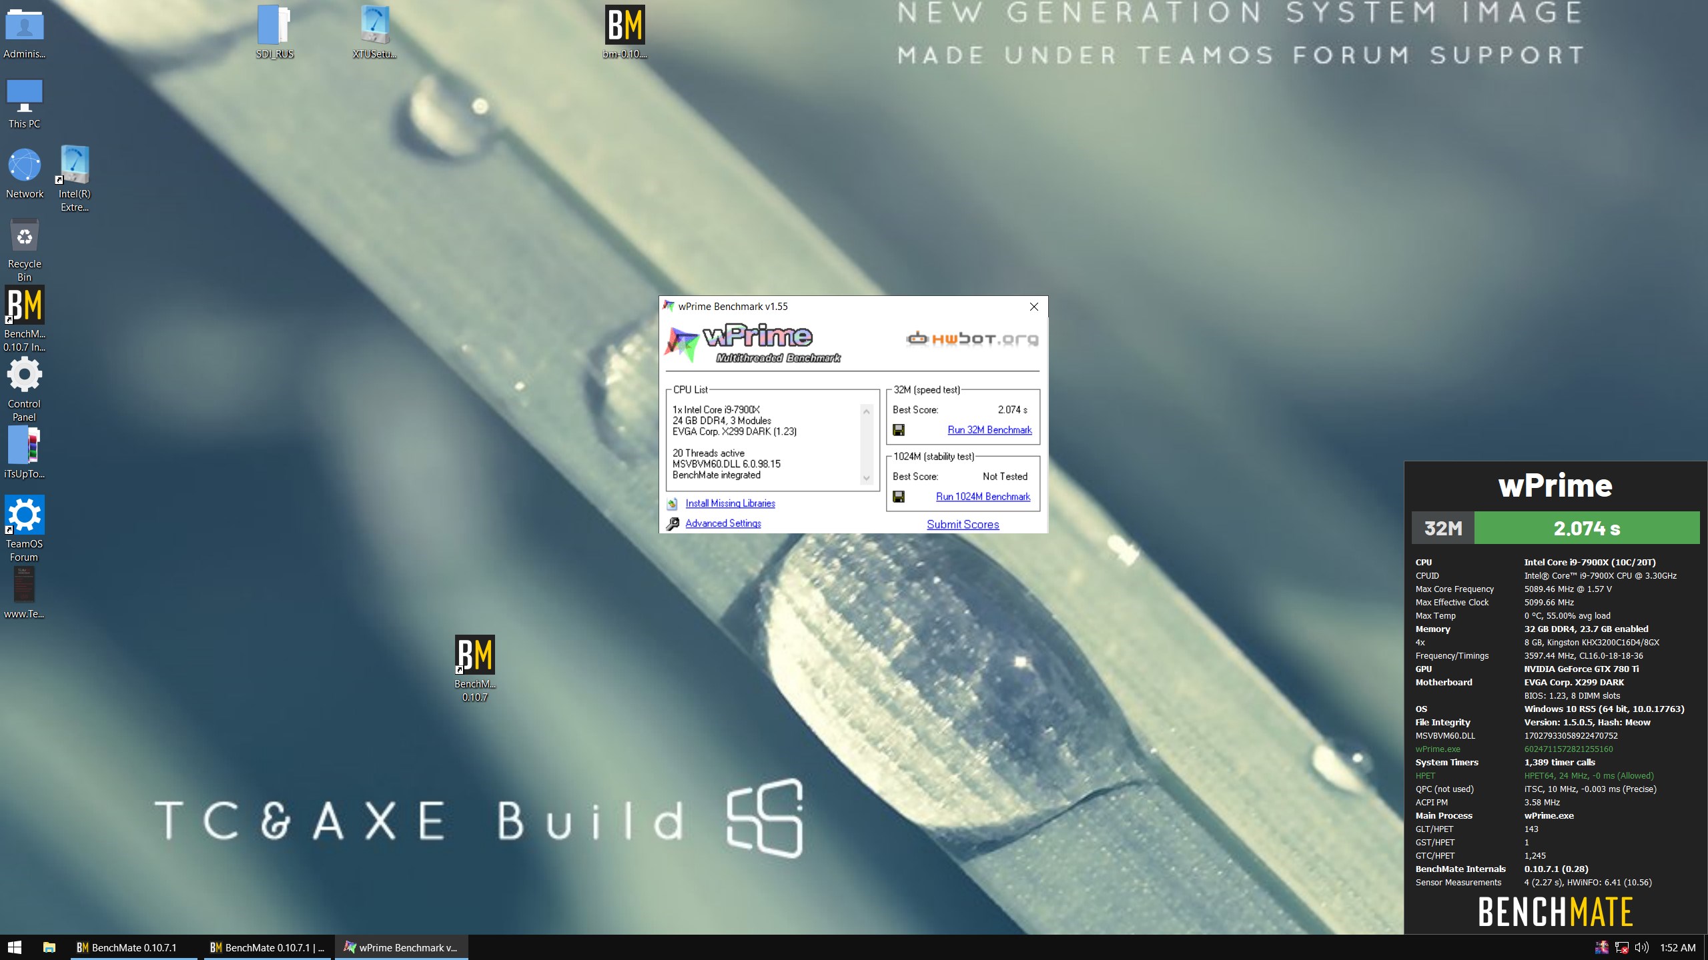Click the 32M label in BenchMate panel
The width and height of the screenshot is (1708, 960).
(x=1443, y=528)
